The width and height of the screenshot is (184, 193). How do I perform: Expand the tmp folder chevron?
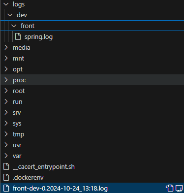click(x=6, y=134)
